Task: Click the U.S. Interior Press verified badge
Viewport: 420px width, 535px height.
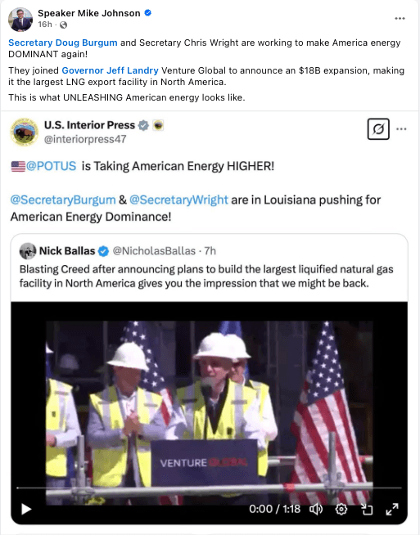Action: click(143, 125)
